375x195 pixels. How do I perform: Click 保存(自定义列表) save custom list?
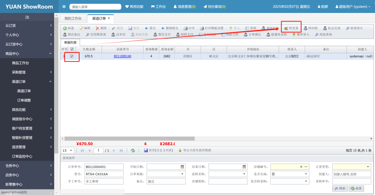click(158, 150)
